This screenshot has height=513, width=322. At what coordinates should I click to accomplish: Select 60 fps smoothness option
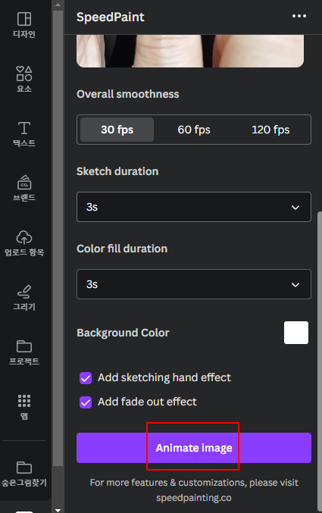click(194, 130)
